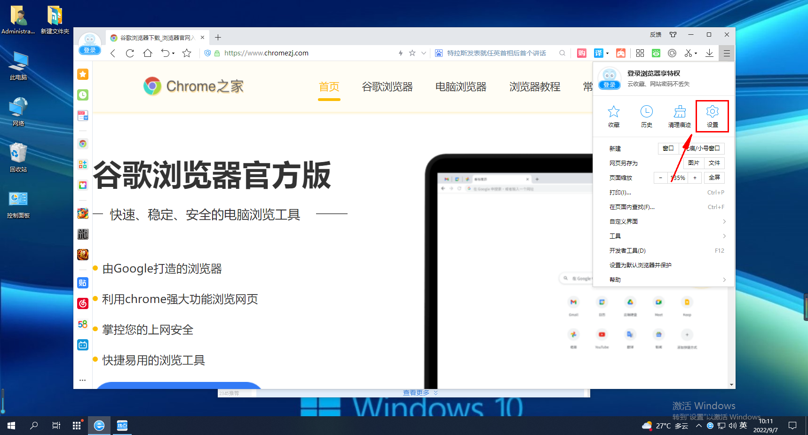The width and height of the screenshot is (808, 435).
Task: Expand the scissors tool dropdown arrow
Action: [x=696, y=53]
